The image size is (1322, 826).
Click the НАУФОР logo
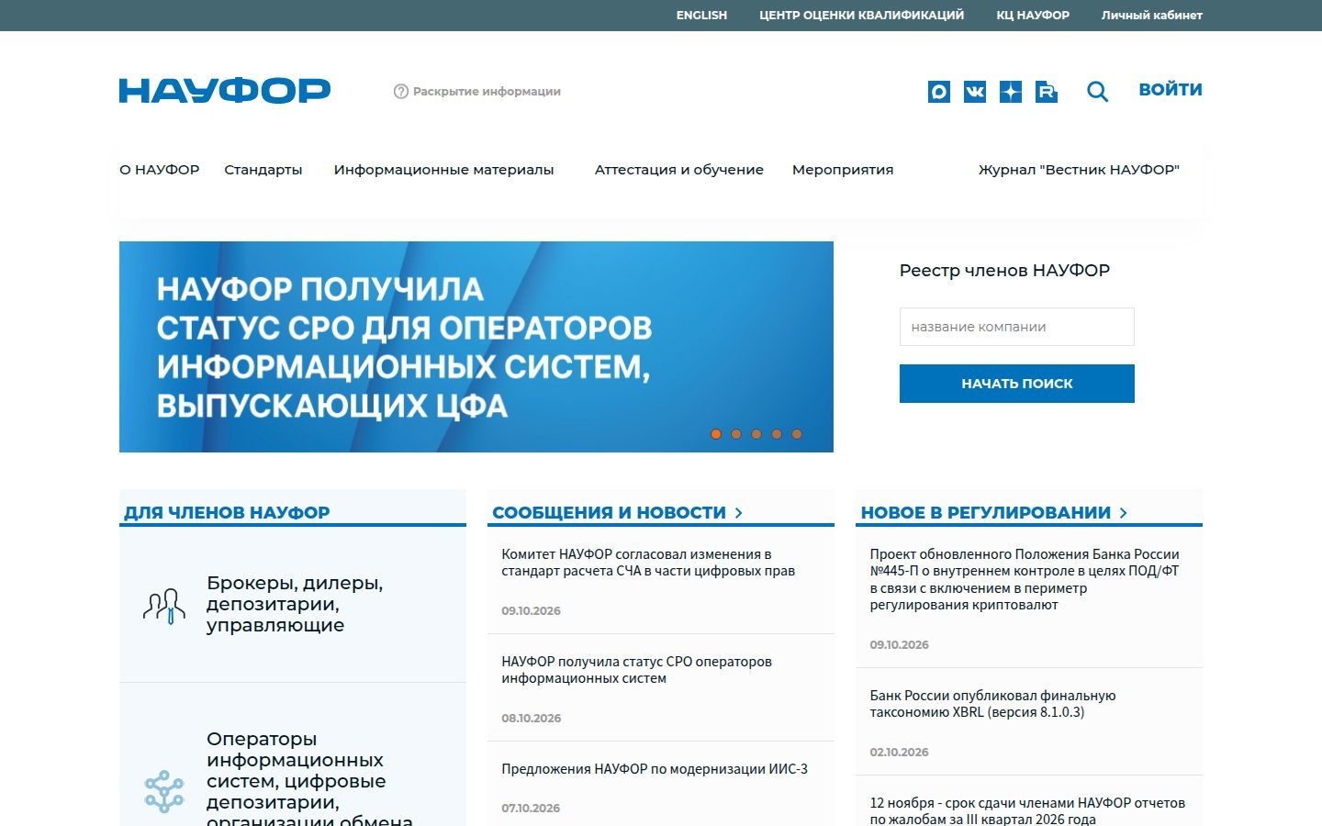pos(225,91)
